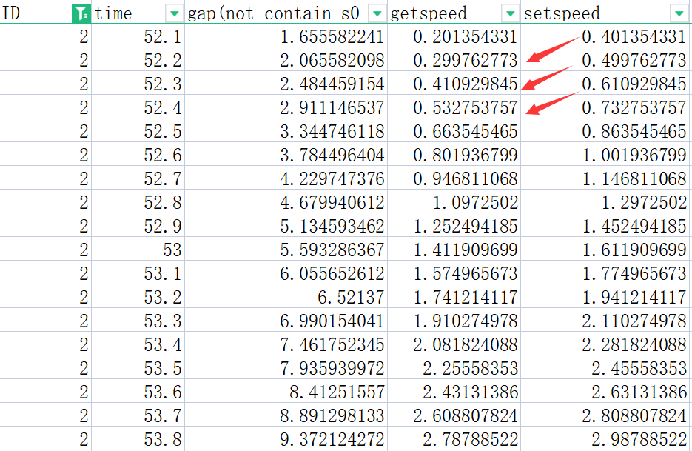Select time cell 53.3
Viewport: 692px width, 451px height.
(x=138, y=321)
